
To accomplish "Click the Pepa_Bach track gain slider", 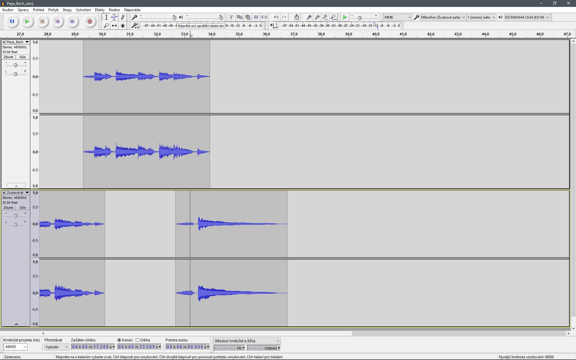I will 16,65.
